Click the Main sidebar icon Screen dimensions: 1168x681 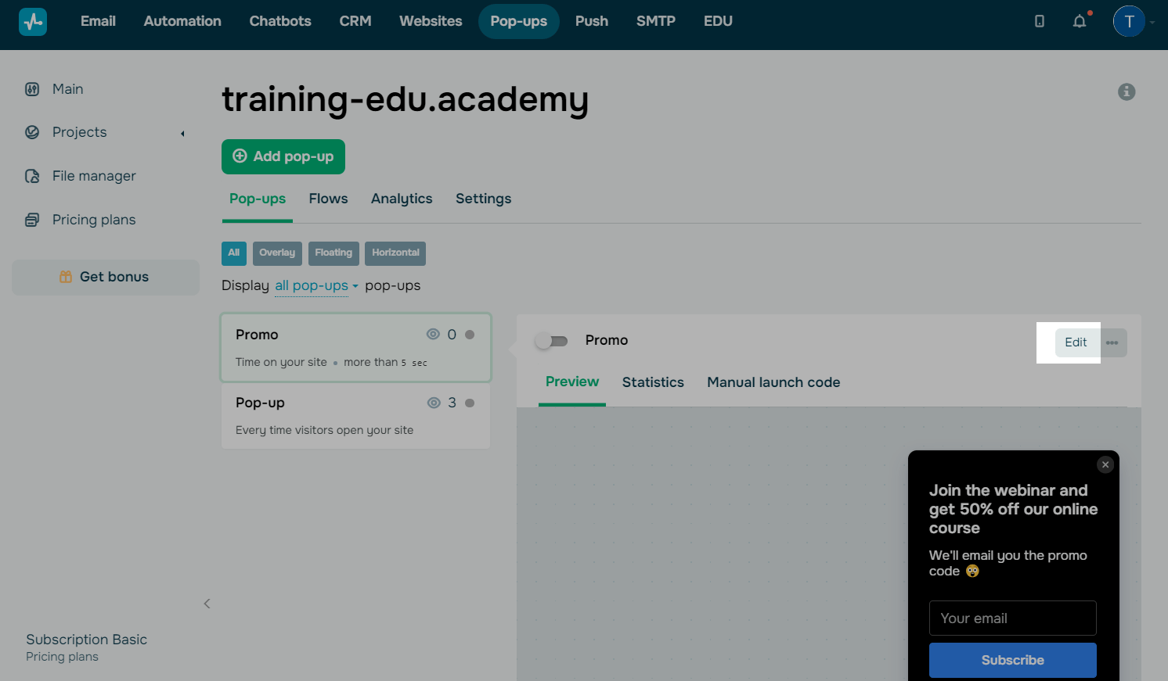point(32,89)
